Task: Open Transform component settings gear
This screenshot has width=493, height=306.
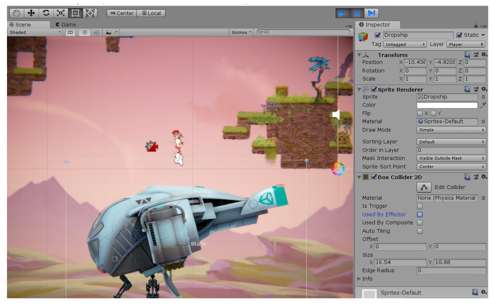Action: 484,55
